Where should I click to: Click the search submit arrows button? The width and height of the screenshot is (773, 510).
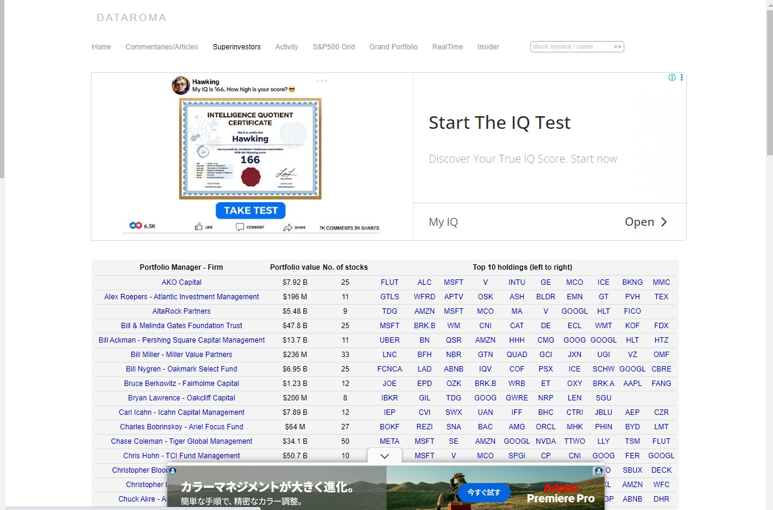tap(617, 47)
